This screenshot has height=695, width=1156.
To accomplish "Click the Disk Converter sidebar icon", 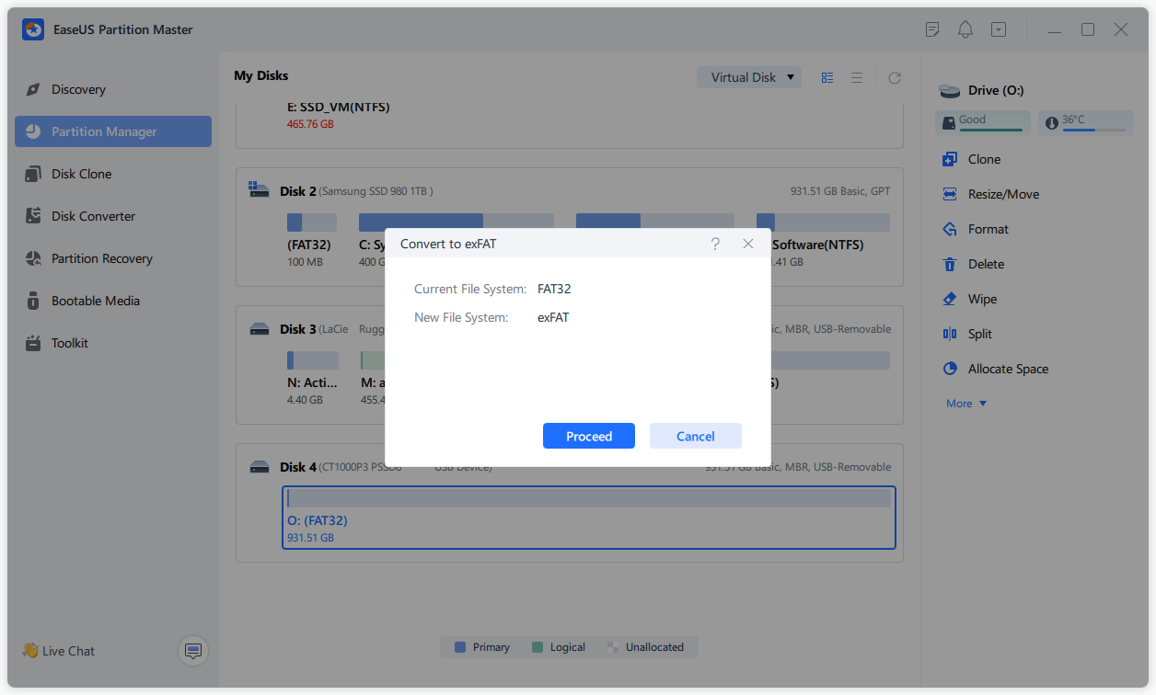I will point(34,216).
